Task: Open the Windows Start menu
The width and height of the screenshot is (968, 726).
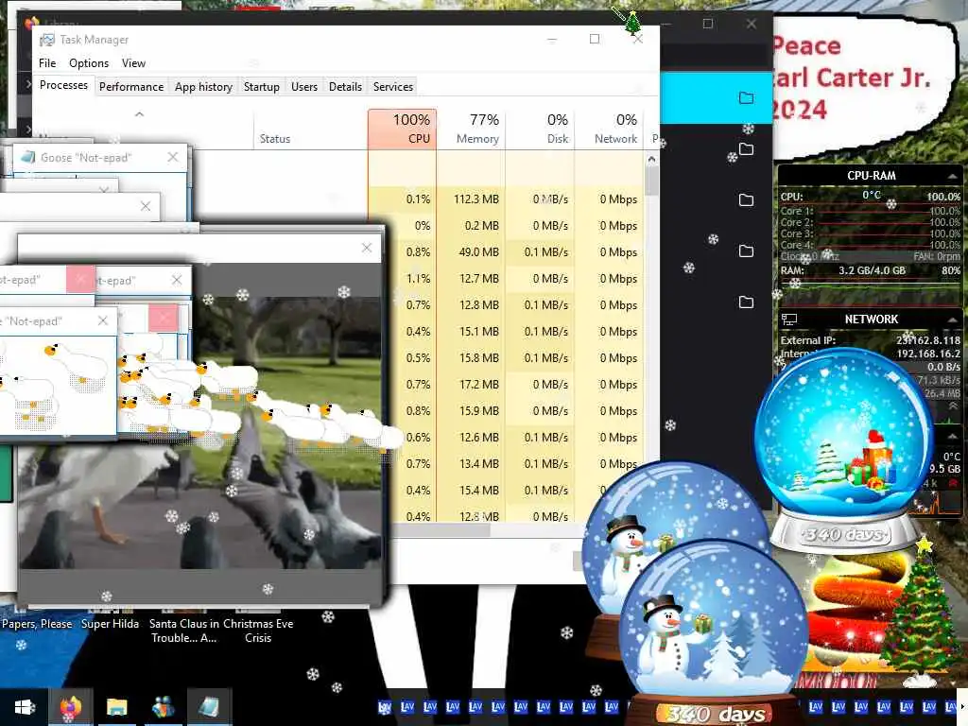Action: point(25,707)
